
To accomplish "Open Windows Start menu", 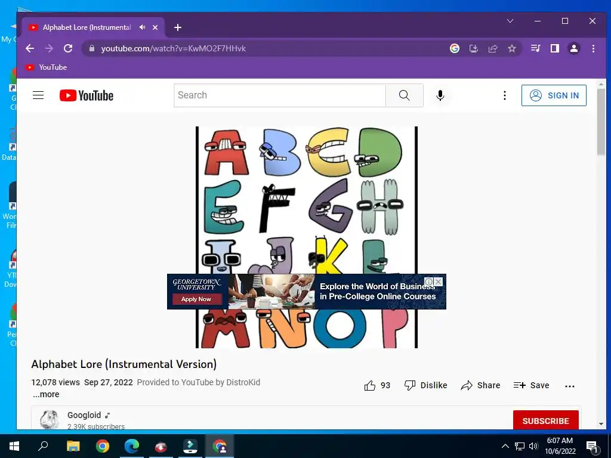I will tap(14, 446).
